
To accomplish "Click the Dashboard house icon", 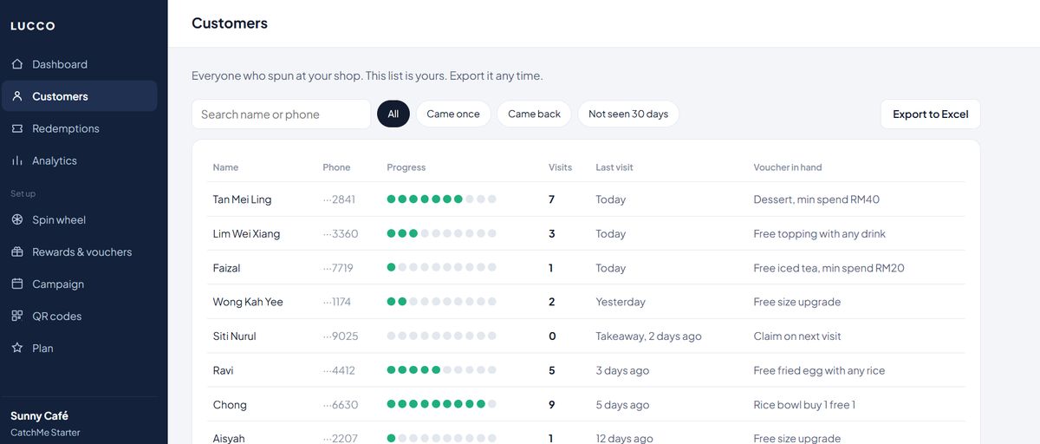I will point(17,64).
